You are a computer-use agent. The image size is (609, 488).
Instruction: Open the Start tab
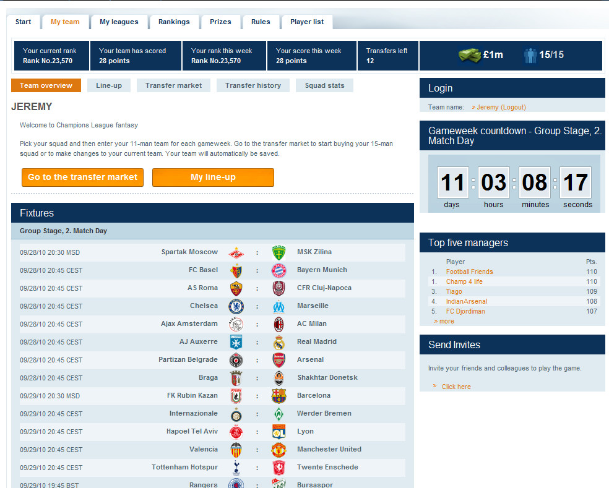point(23,22)
